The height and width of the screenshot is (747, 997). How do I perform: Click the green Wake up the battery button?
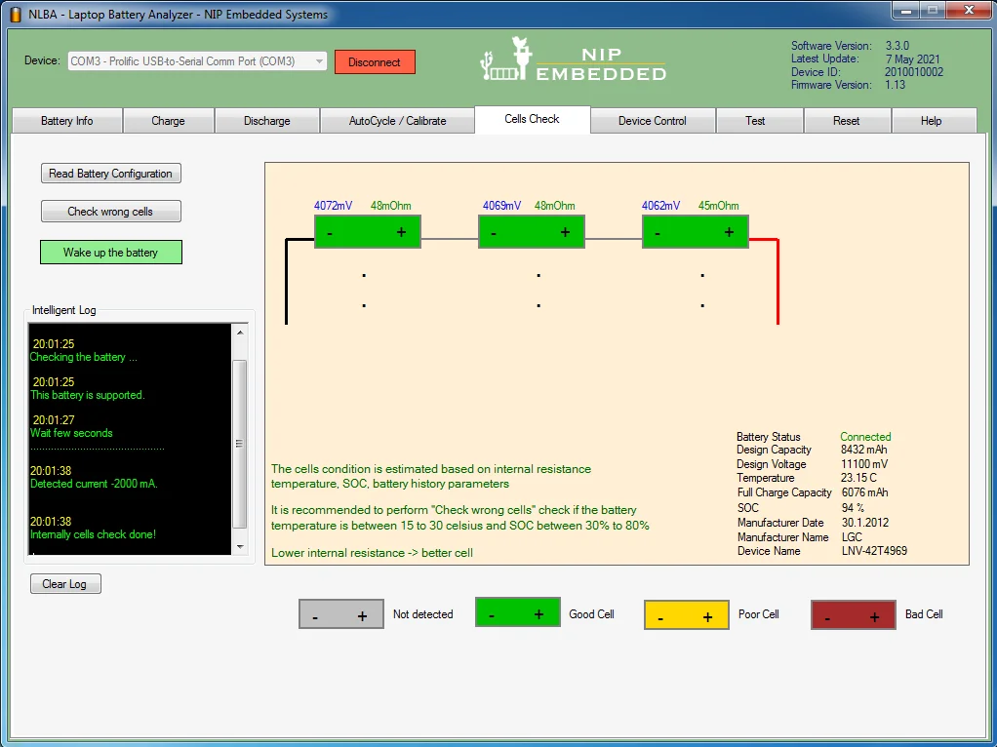point(110,253)
